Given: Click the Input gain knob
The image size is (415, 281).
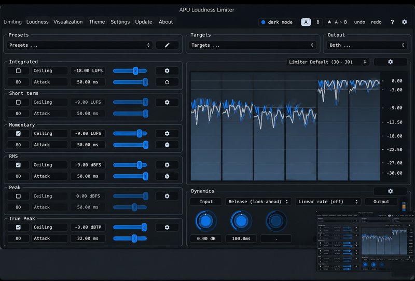Looking at the screenshot, I should click(x=206, y=221).
